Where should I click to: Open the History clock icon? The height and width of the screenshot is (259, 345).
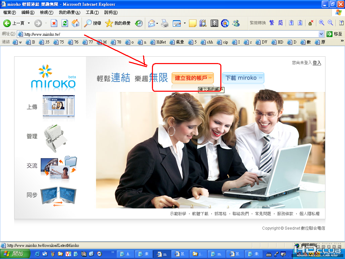[x=139, y=23]
